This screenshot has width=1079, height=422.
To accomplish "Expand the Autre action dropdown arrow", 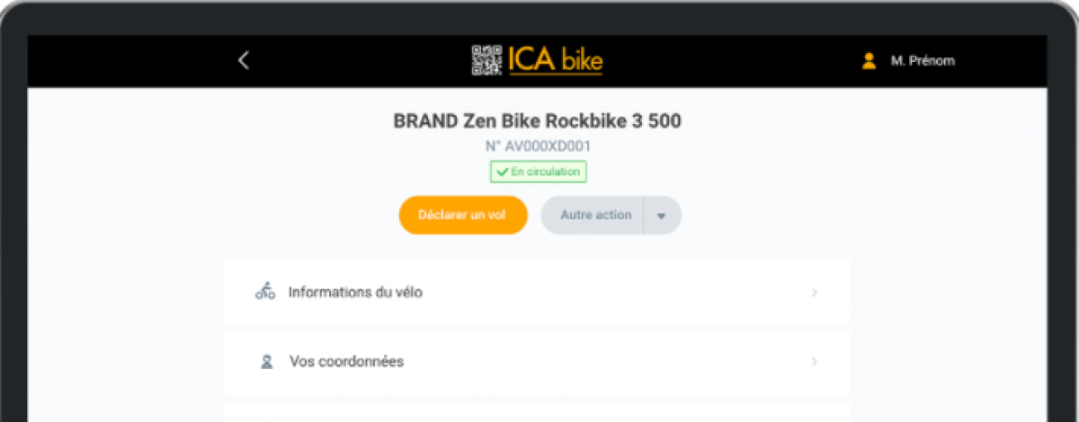I will (662, 216).
